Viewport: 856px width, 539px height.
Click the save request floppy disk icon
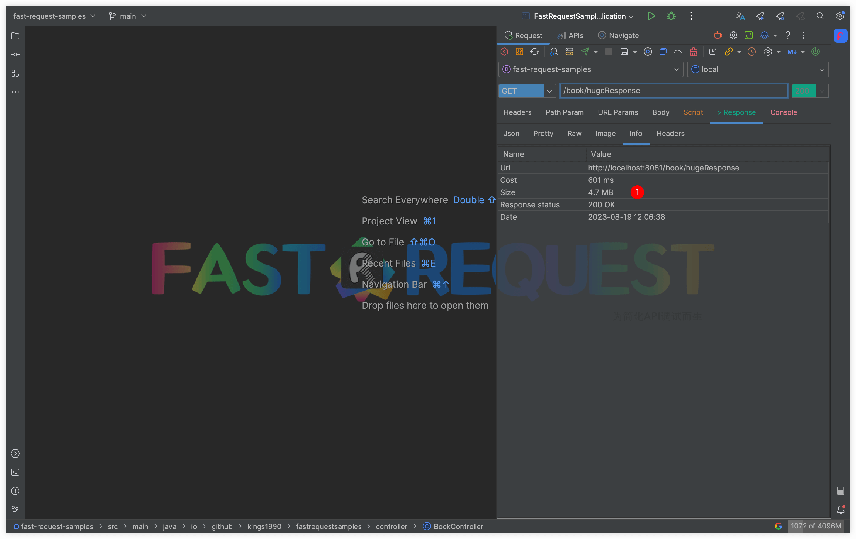[x=624, y=52]
